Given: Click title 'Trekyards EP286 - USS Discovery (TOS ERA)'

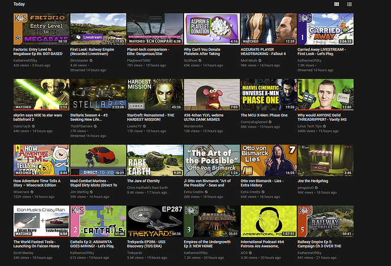Looking at the screenshot, I should click(x=146, y=244).
